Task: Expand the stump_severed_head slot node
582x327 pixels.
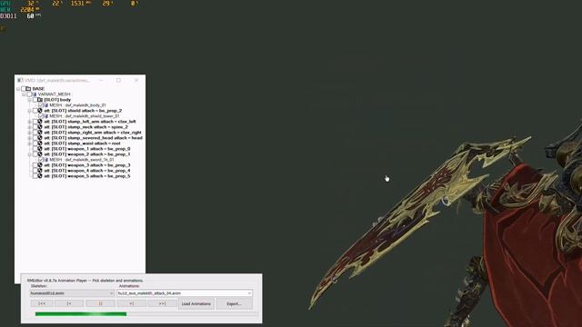Action: click(x=30, y=138)
